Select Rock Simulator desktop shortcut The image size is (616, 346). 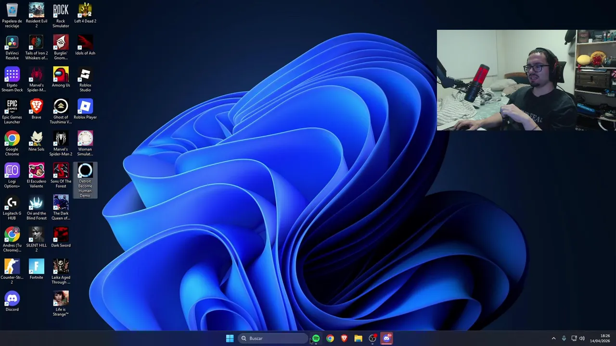pyautogui.click(x=61, y=15)
